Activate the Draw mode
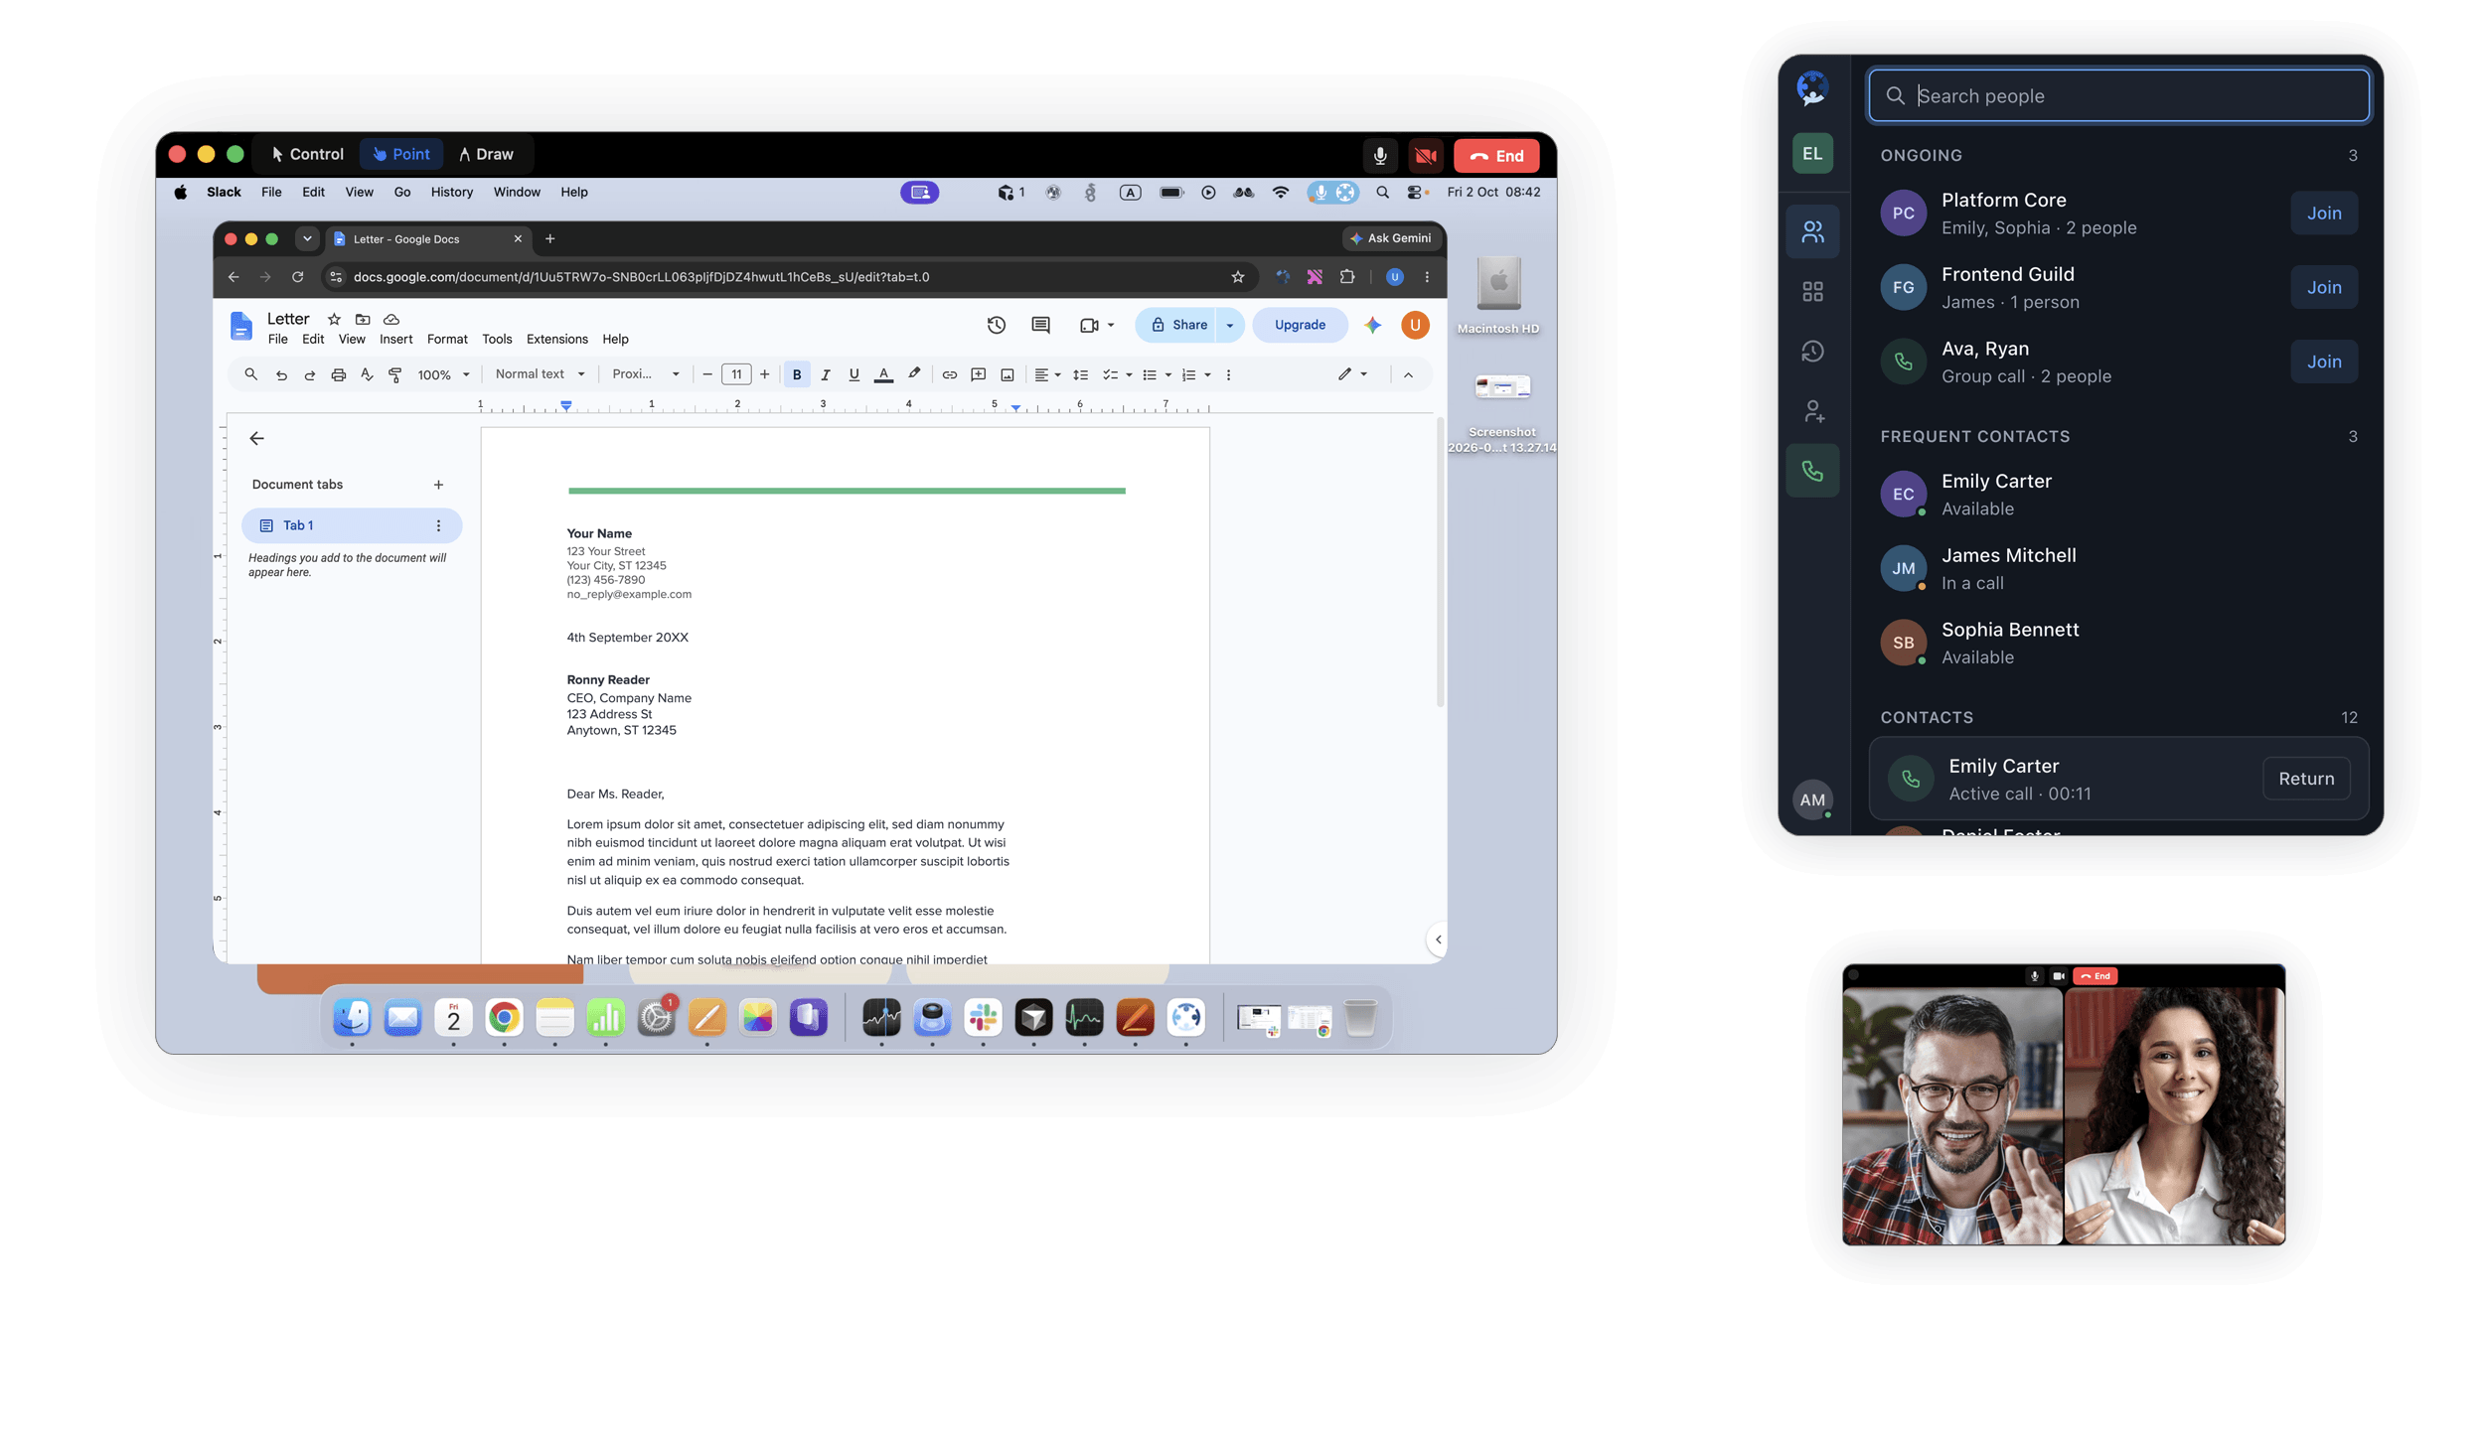This screenshot has height=1450, width=2484. pos(486,154)
